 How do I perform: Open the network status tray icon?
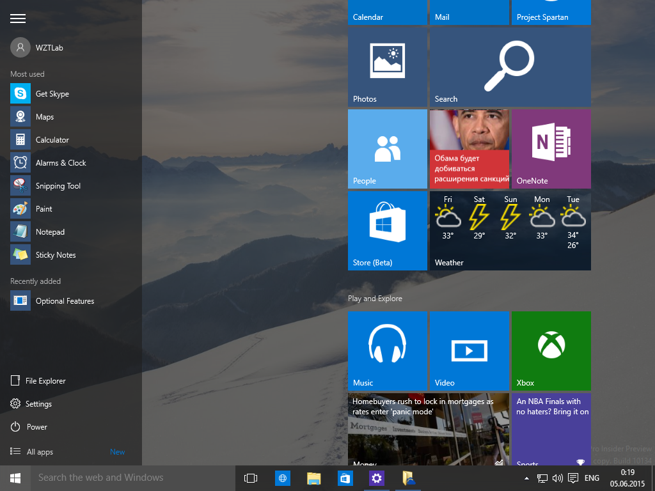click(542, 478)
